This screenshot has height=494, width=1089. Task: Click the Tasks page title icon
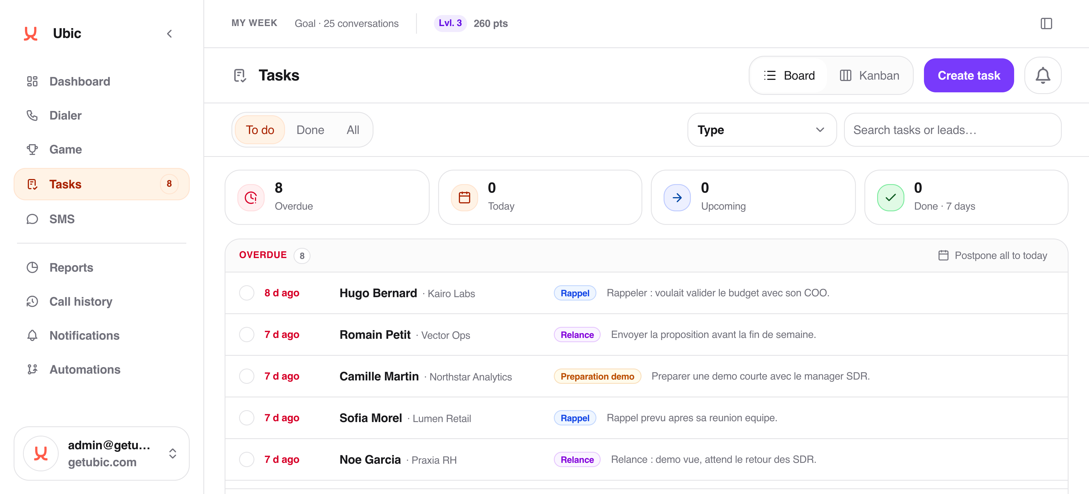coord(240,76)
